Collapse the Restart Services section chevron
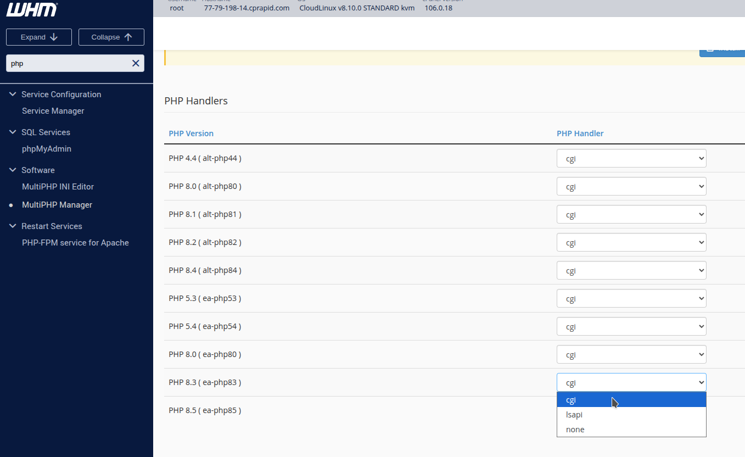The height and width of the screenshot is (457, 745). (x=13, y=226)
